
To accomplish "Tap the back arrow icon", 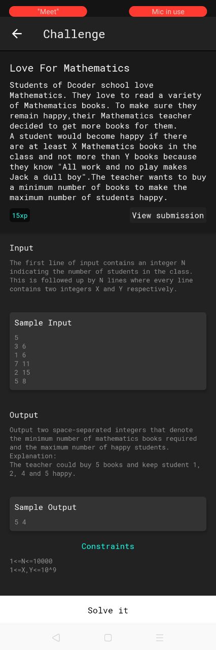I will pos(17,34).
